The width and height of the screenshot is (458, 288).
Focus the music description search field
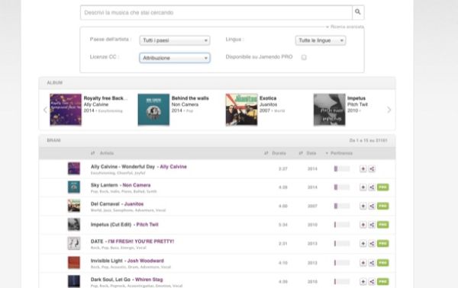(216, 12)
